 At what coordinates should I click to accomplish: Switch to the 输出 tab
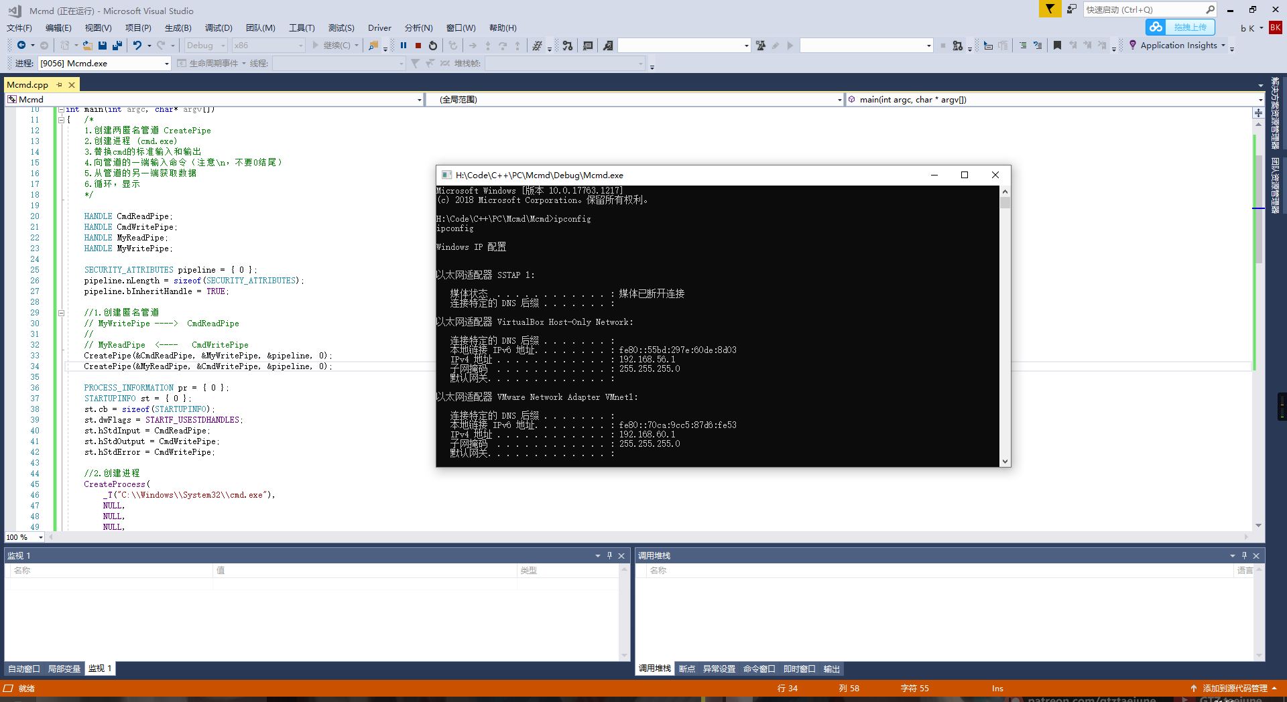[x=831, y=669]
